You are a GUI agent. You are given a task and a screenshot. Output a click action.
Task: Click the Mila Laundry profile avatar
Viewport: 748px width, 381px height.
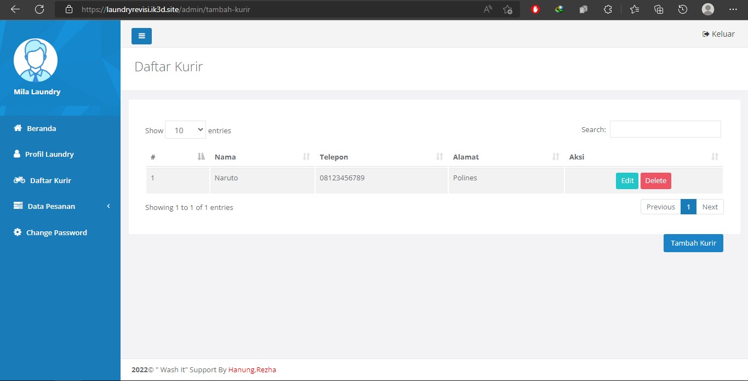coord(36,60)
